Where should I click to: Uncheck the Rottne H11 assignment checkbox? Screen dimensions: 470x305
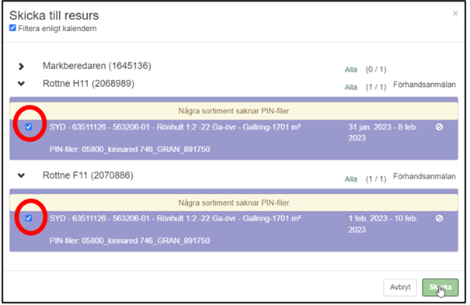29,127
